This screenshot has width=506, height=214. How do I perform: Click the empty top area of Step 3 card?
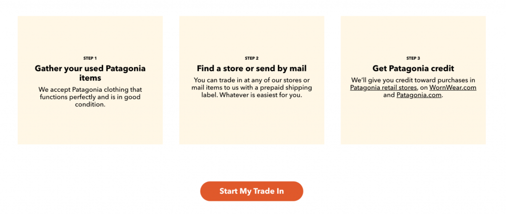[x=413, y=36]
